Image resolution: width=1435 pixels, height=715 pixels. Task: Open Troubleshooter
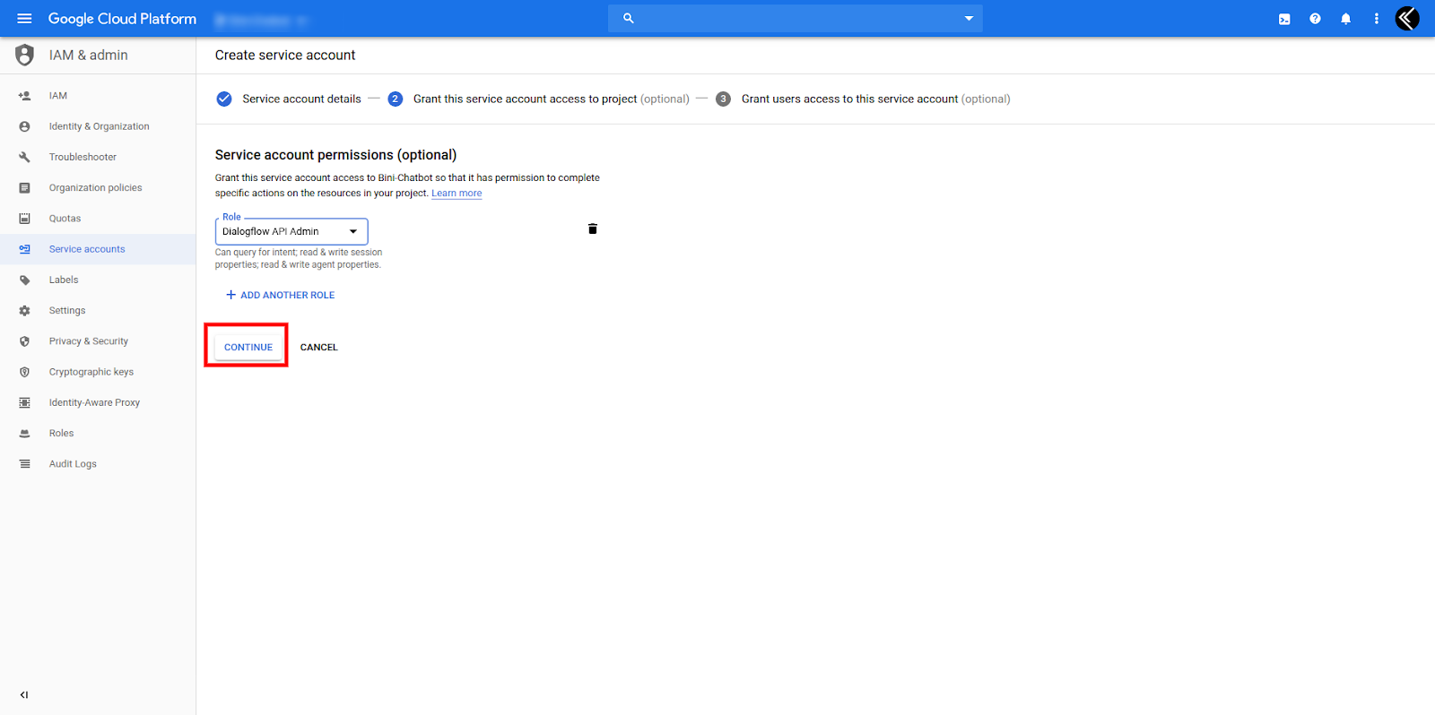coord(83,157)
